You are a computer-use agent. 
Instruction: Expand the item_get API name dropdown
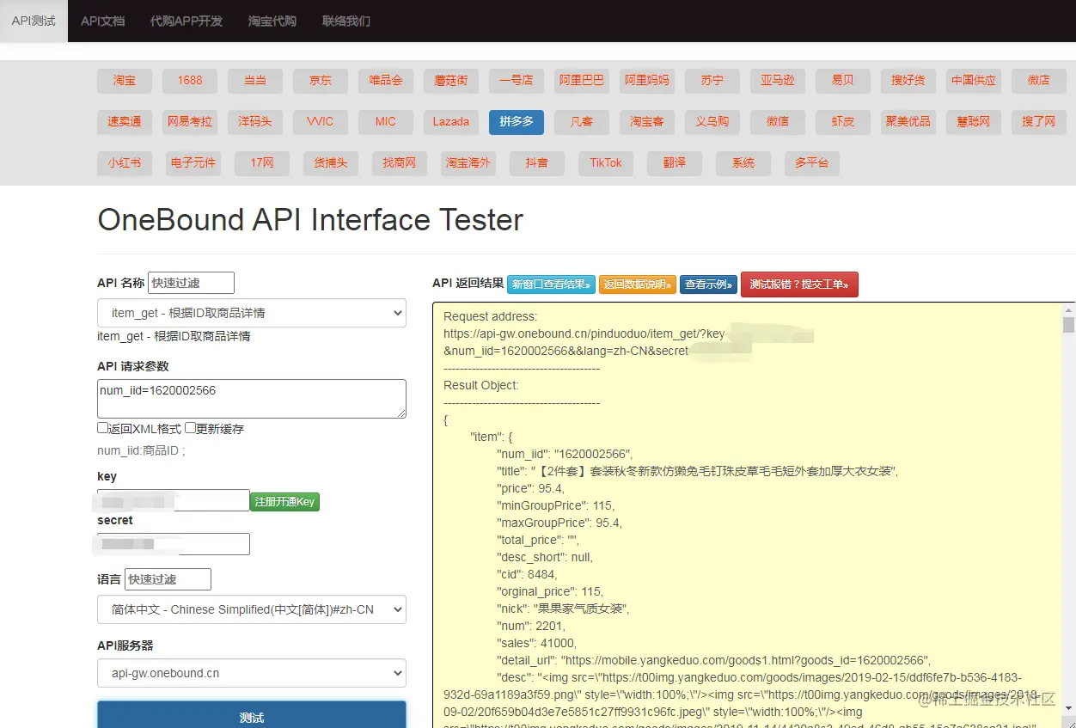point(252,313)
